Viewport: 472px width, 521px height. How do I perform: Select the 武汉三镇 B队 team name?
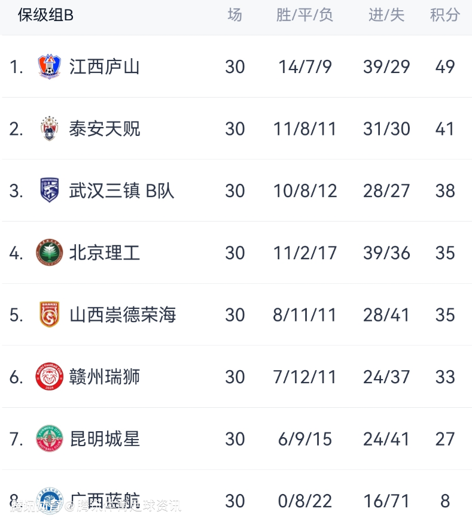click(121, 190)
